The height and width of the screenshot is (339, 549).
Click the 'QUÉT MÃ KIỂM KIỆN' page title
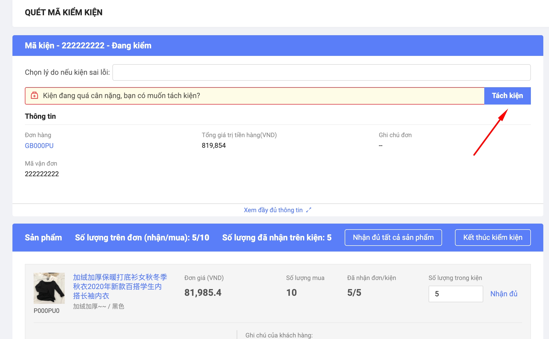[63, 12]
